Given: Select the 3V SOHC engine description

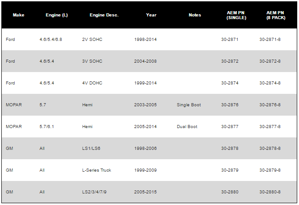Looking at the screenshot, I should click(x=92, y=61).
